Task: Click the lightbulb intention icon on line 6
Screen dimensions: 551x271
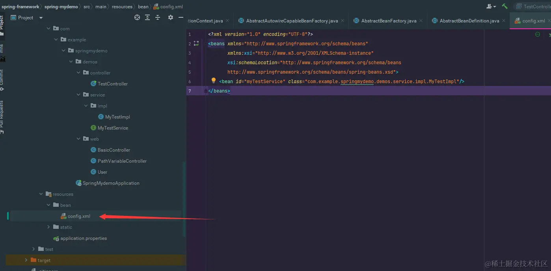Action: click(x=214, y=80)
